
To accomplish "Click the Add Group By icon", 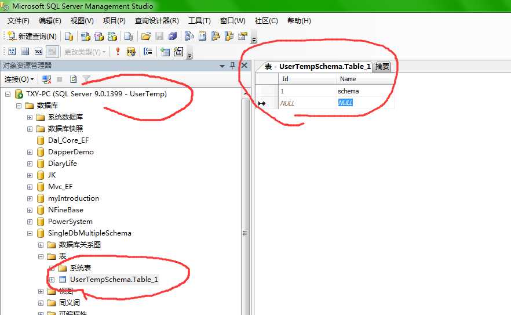I will (148, 52).
